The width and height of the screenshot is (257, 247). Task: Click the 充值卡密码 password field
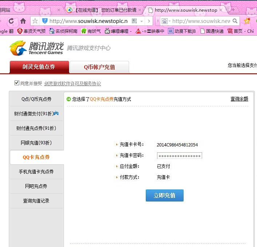[180, 156]
